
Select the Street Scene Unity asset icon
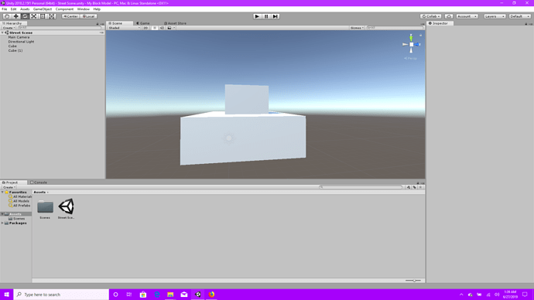click(66, 206)
